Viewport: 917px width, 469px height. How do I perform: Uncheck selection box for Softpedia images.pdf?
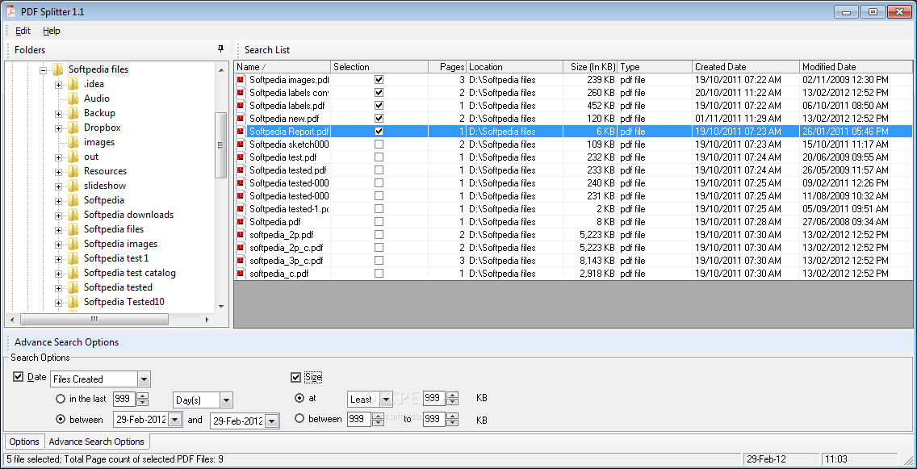(x=379, y=80)
